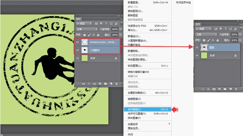
Task: Open the 类型 filter dropdown above 图案 layer
Action: pos(205,29)
